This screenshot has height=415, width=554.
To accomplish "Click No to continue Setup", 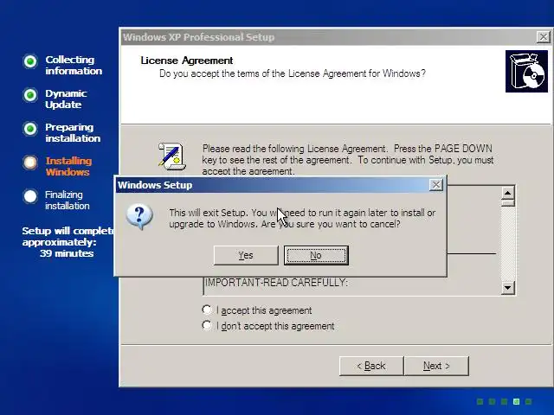I will click(316, 255).
